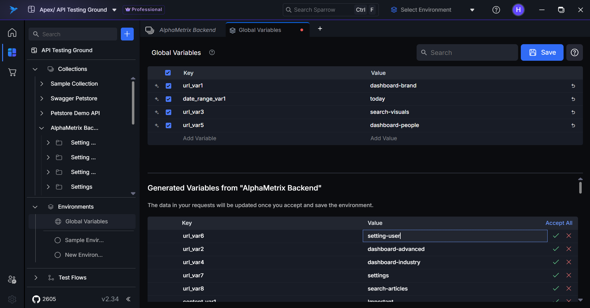Select the Sample Environment radio button
The height and width of the screenshot is (308, 590).
pyautogui.click(x=57, y=240)
